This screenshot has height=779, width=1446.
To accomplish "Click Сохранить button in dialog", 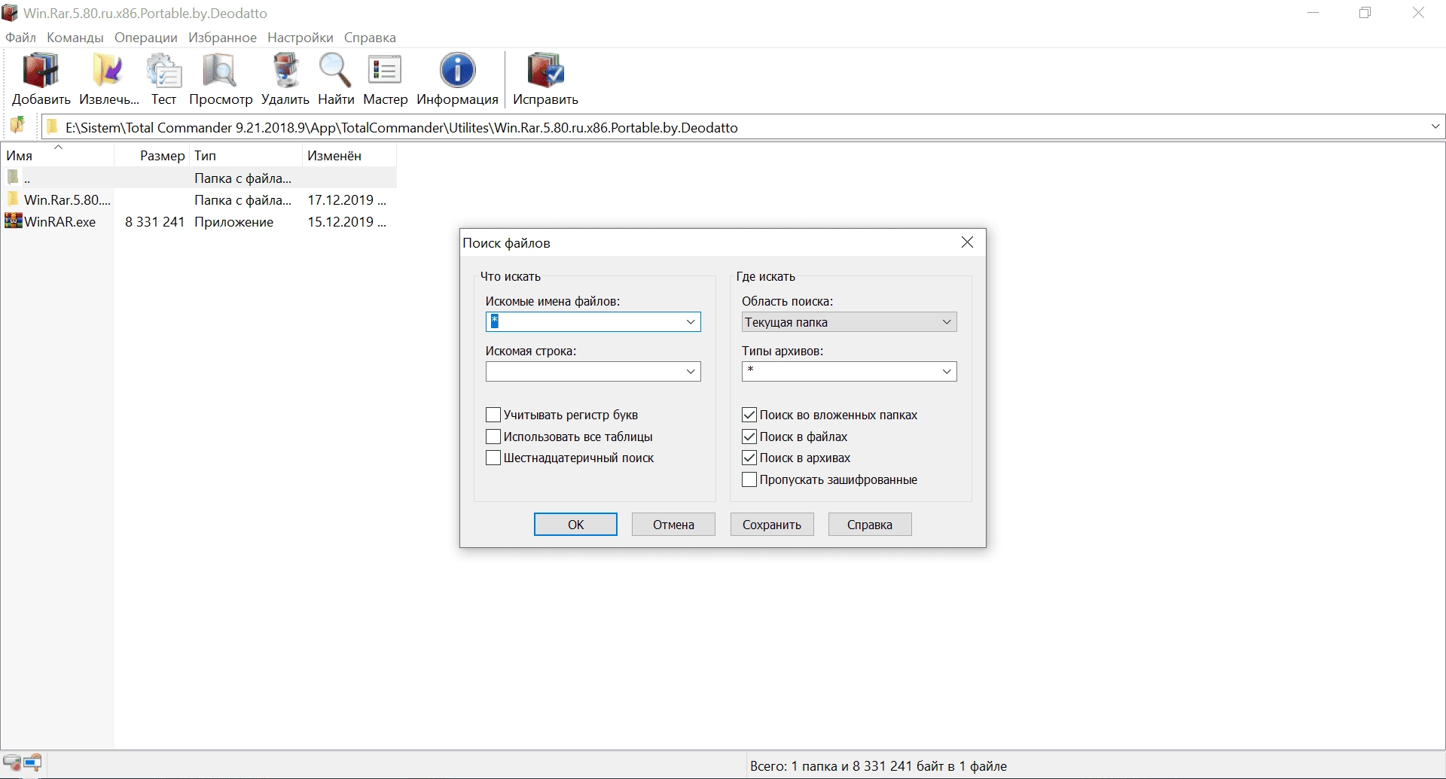I will click(x=772, y=525).
